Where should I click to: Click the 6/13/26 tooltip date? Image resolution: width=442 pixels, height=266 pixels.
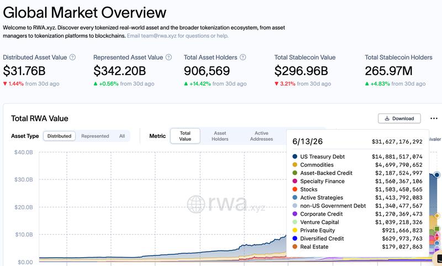pos(308,141)
